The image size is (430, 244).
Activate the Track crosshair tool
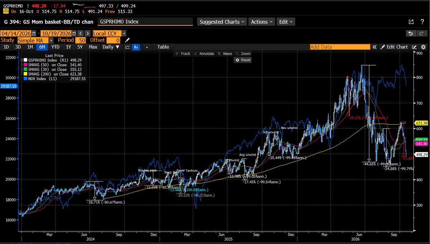(x=183, y=54)
